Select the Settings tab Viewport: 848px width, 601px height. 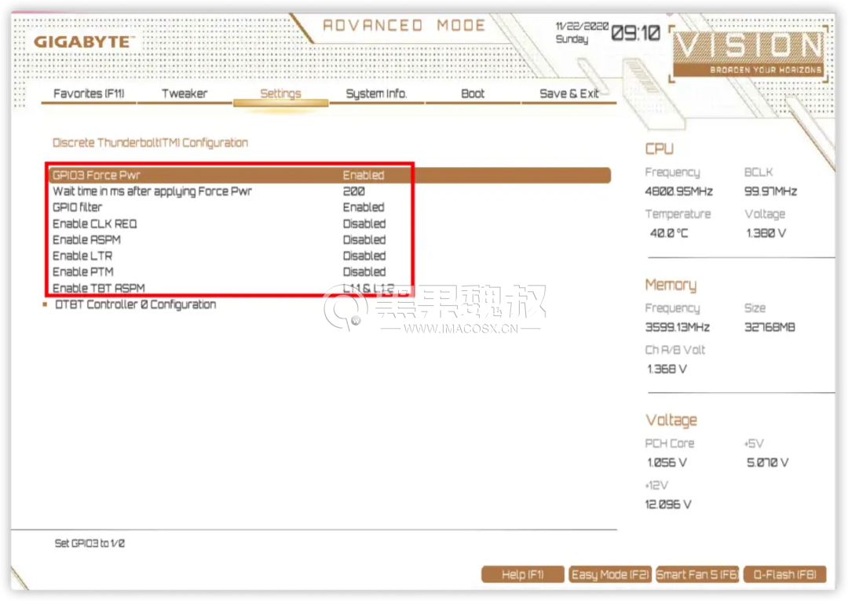pos(280,93)
